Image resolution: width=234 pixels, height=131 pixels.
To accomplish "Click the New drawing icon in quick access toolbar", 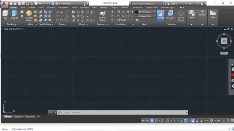I will (x=11, y=4).
